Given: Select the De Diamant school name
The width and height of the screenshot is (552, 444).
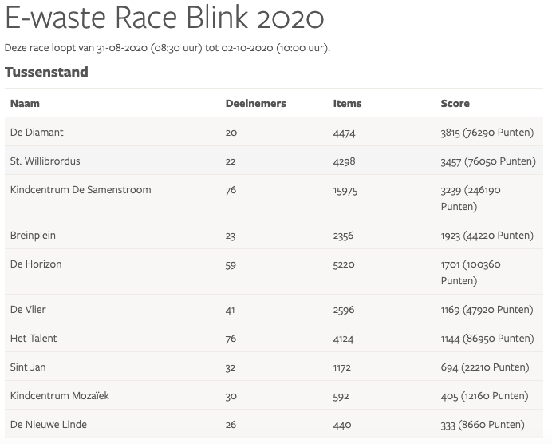Looking at the screenshot, I should [x=37, y=133].
